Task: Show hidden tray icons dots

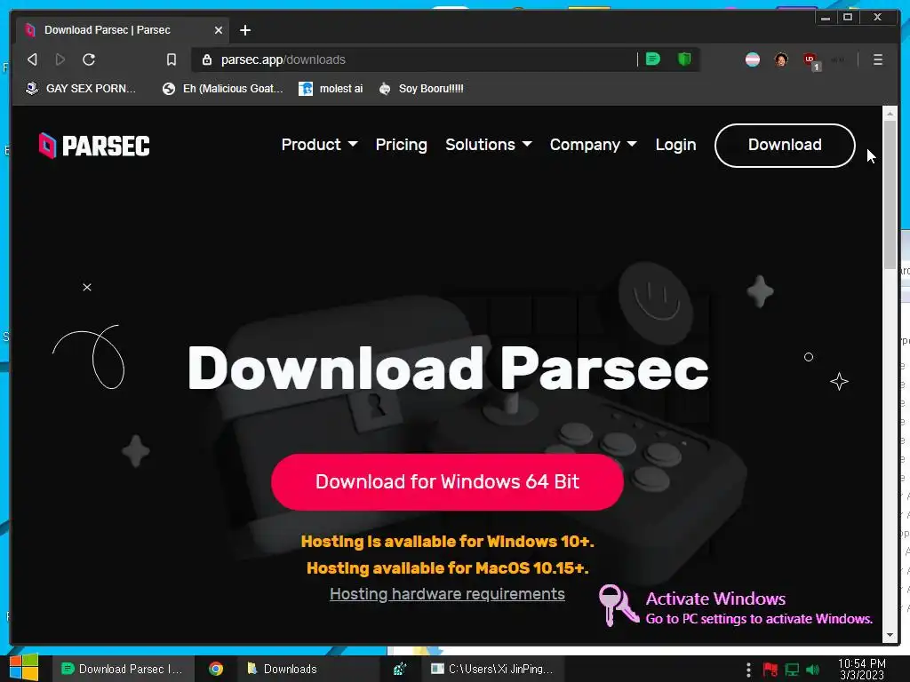Action: tap(748, 670)
